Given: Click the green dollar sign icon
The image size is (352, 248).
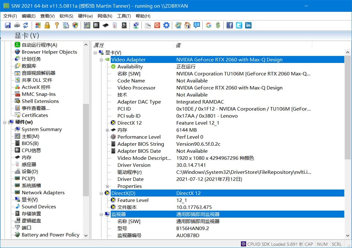Looking at the screenshot, I should coord(218,25).
